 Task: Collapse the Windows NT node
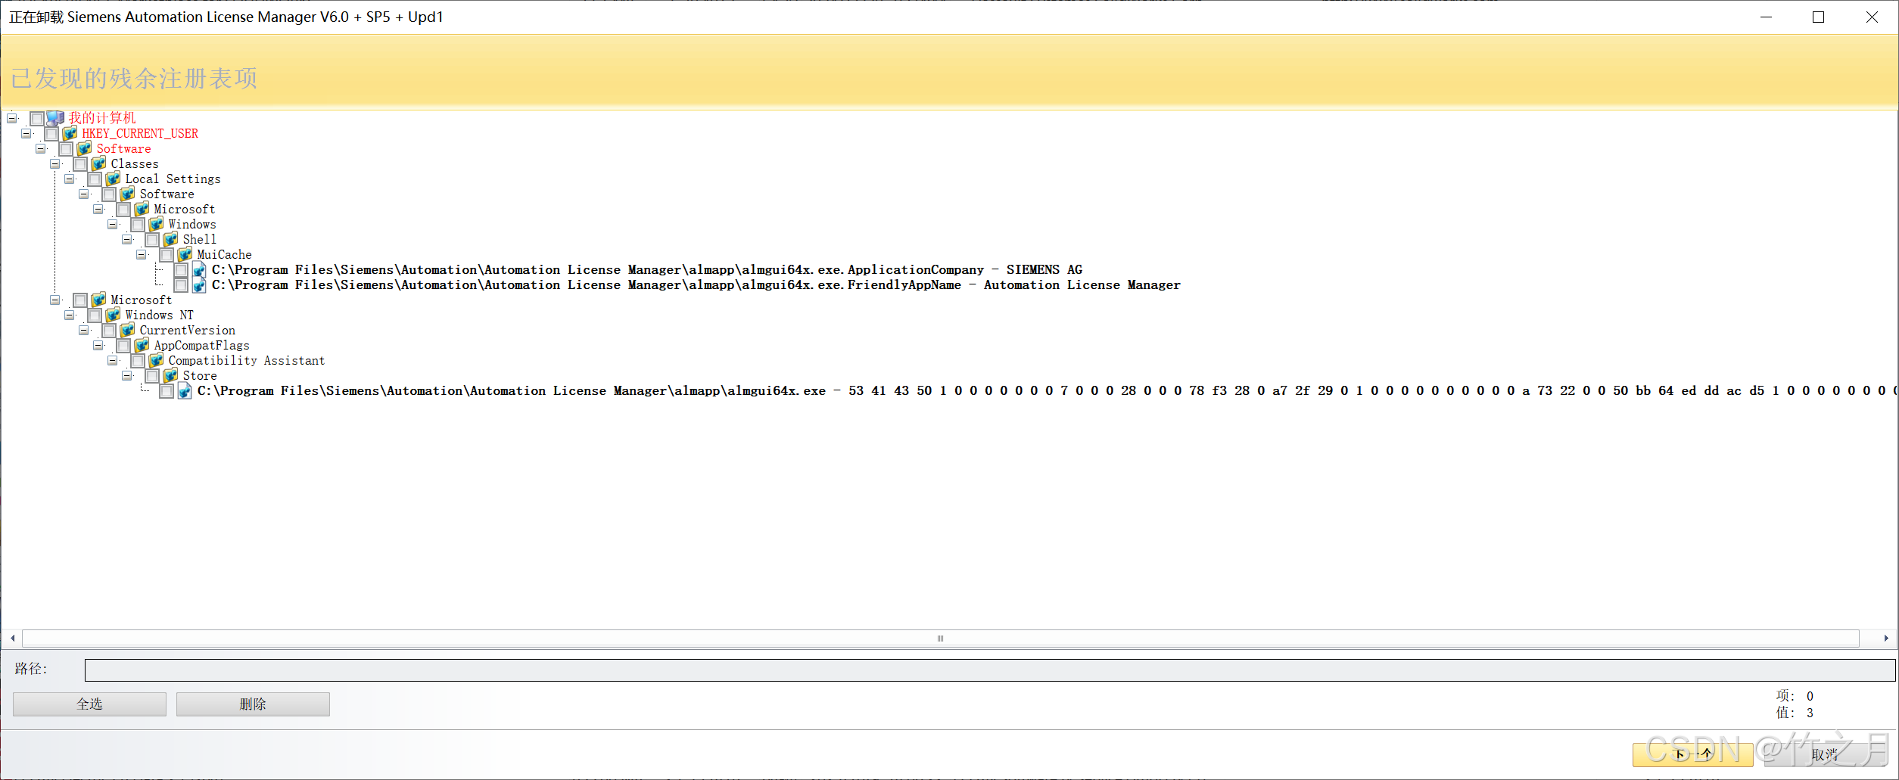[69, 315]
